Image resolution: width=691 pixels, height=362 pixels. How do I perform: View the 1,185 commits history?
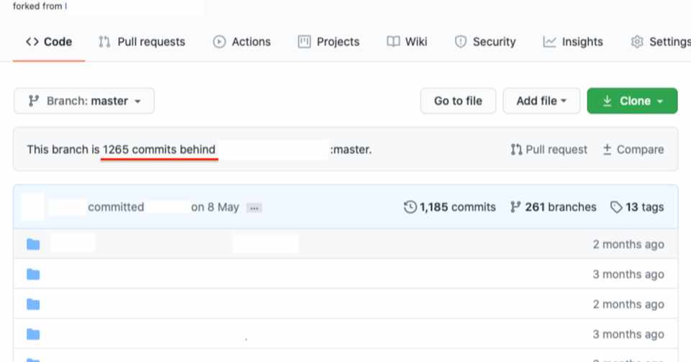click(x=449, y=207)
